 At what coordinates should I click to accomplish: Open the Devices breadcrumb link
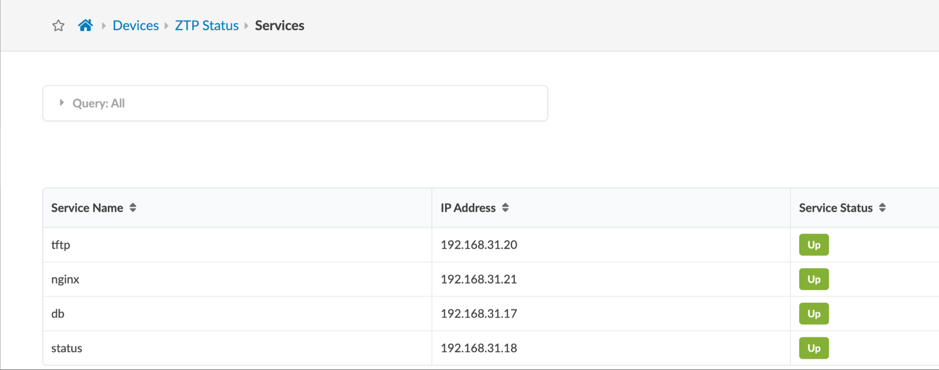[135, 26]
